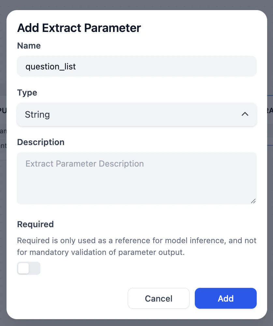Collapse the Type dropdown chevron arrow
This screenshot has height=326, width=273.
coord(245,114)
